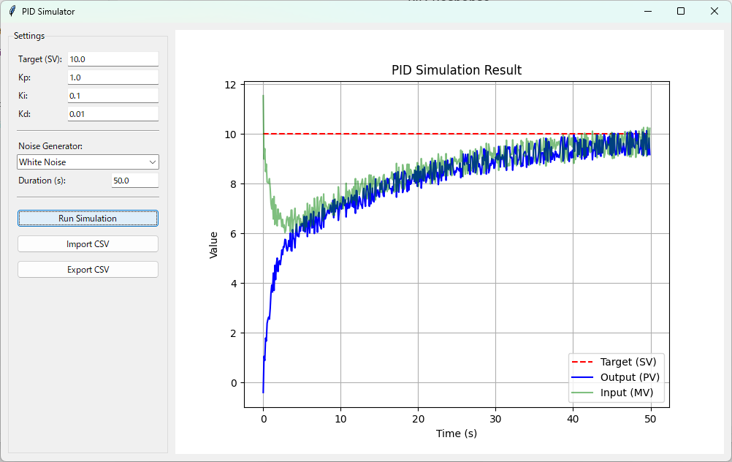This screenshot has height=462, width=732.
Task: Click the Value y-axis label
Action: coord(214,245)
